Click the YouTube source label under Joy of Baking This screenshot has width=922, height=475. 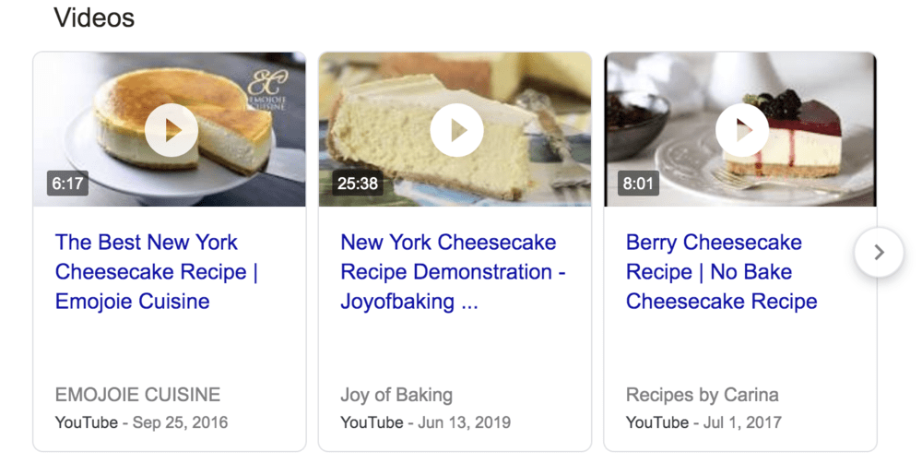pos(372,422)
